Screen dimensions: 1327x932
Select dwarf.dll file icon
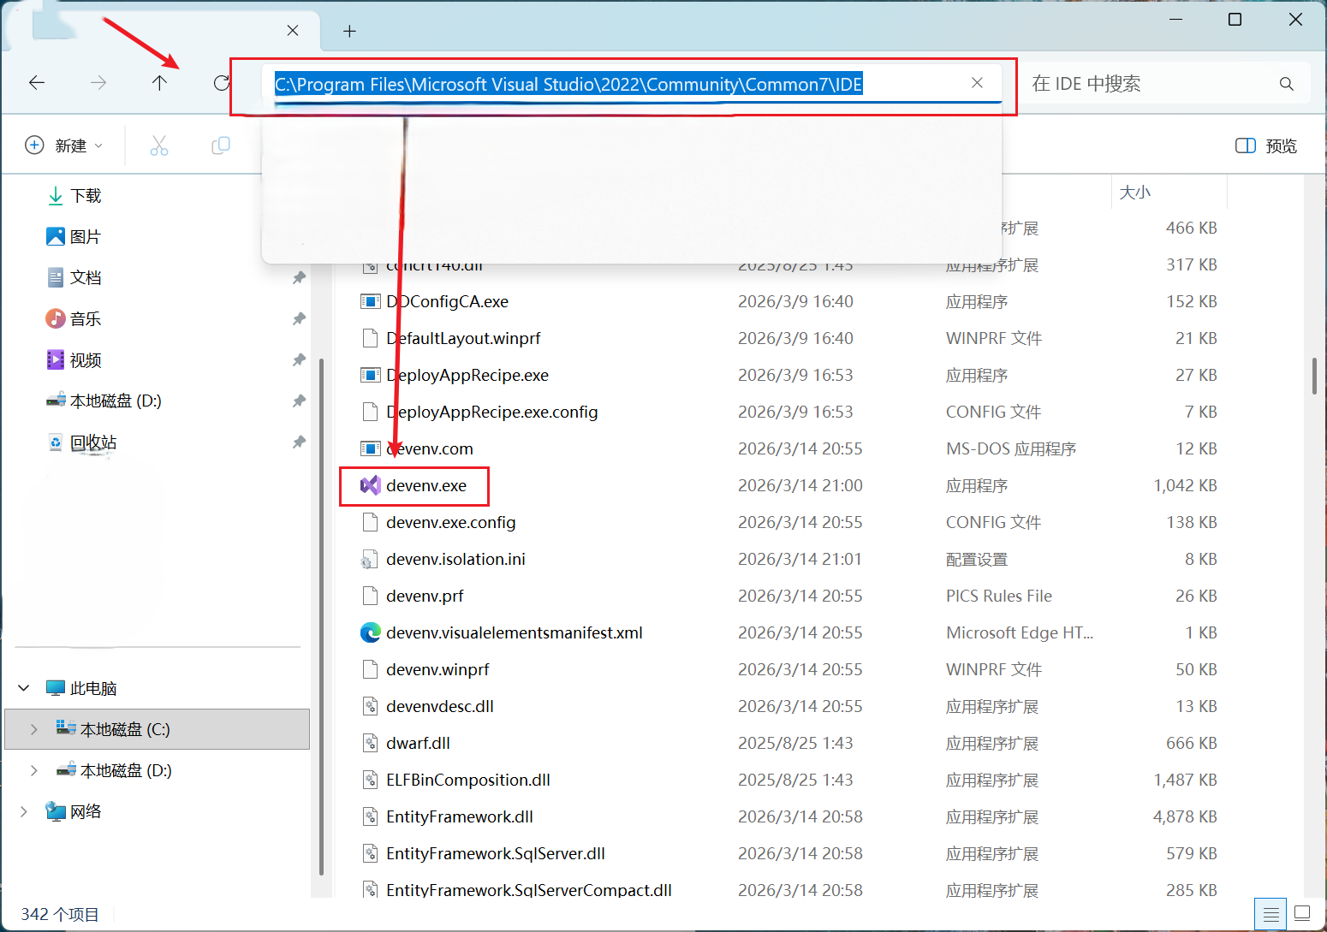(x=370, y=744)
